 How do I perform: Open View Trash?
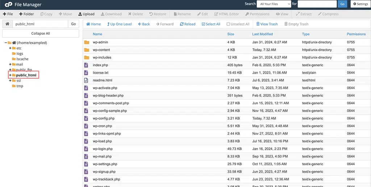tap(267, 24)
